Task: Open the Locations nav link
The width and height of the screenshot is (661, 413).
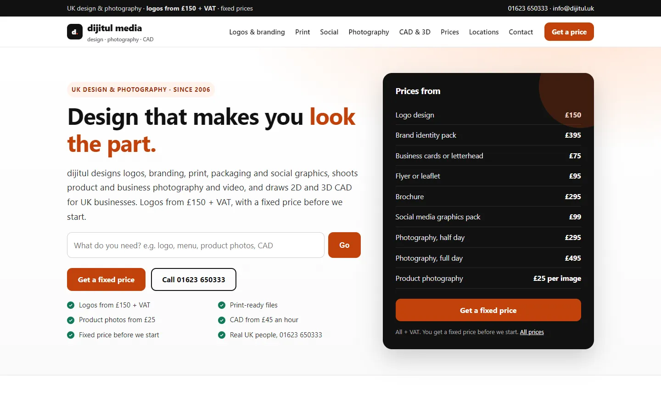Action: pos(484,32)
